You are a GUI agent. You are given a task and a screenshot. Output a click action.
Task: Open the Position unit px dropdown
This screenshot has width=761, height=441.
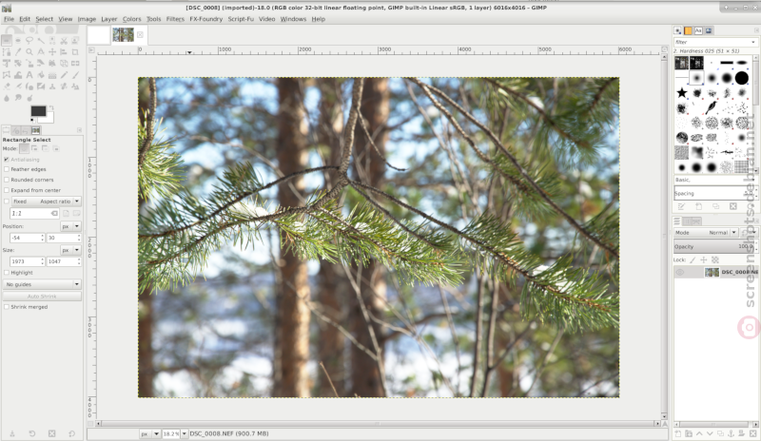pos(70,226)
